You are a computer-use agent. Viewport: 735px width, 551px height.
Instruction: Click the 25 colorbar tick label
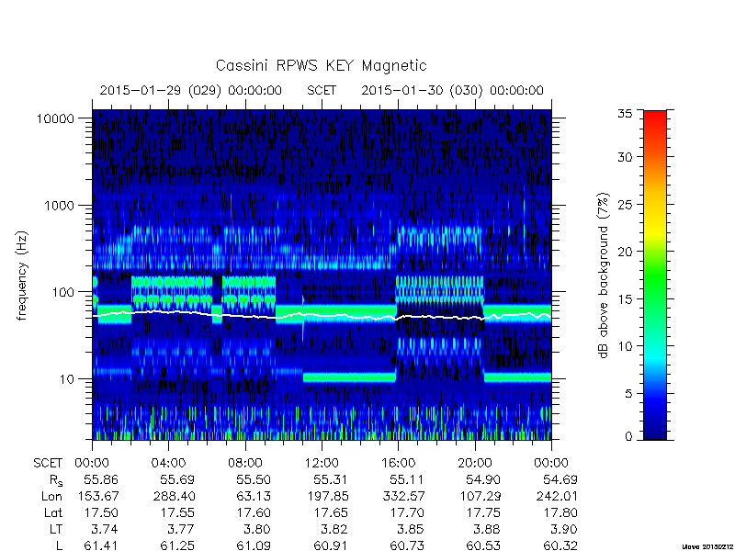(x=625, y=205)
